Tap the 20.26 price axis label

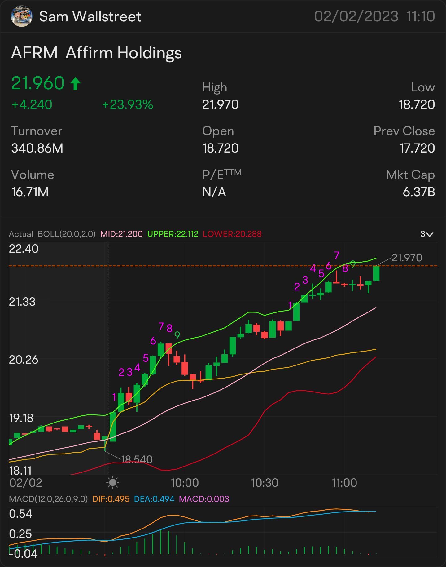24,360
